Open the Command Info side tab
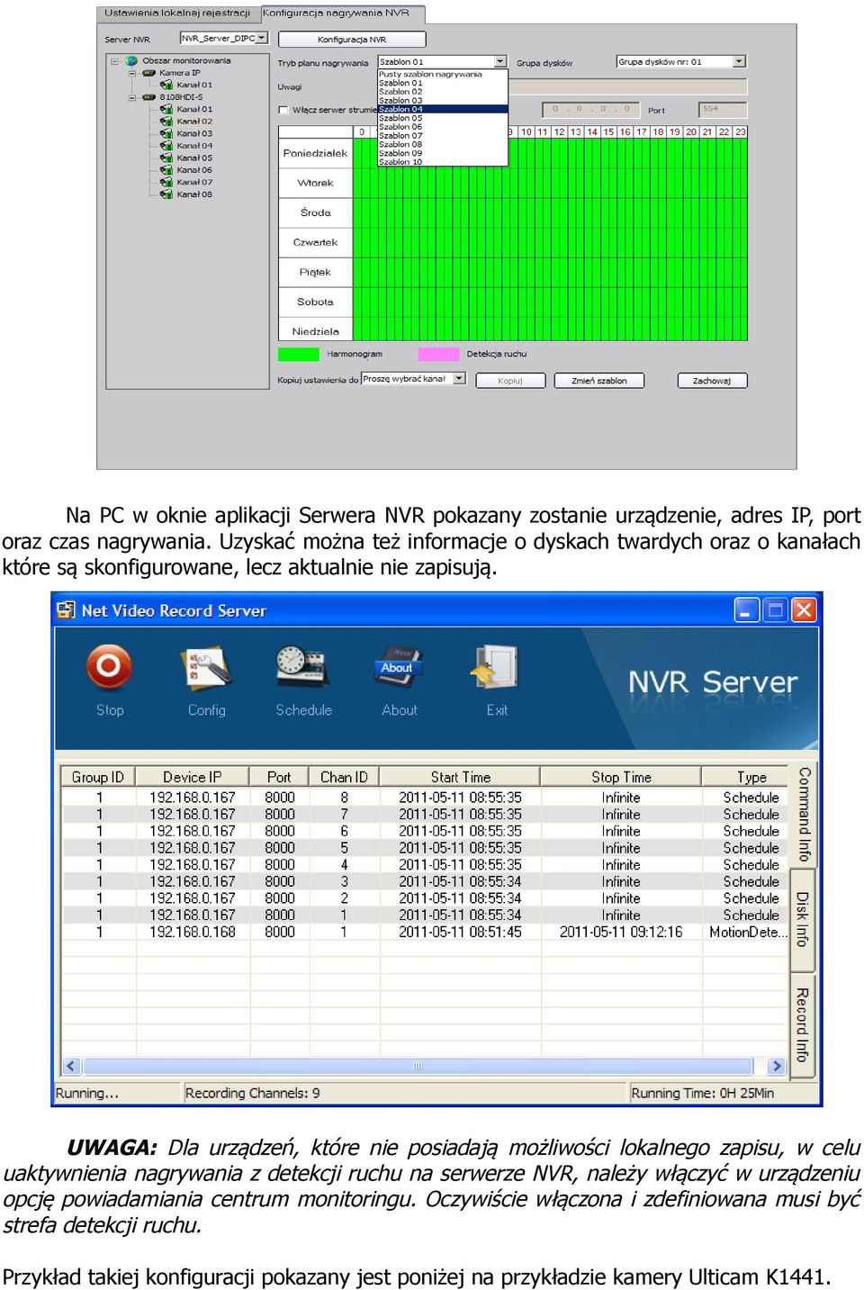Image resolution: width=864 pixels, height=1290 pixels. (804, 815)
